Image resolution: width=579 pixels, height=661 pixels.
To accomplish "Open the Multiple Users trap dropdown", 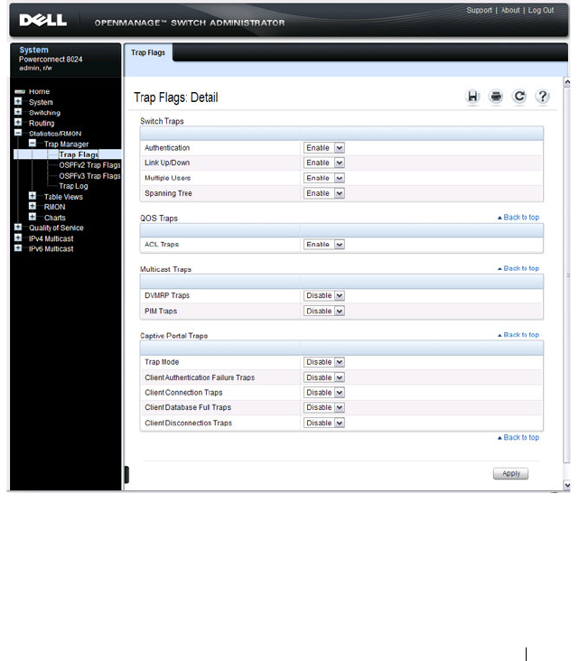I will [x=324, y=178].
